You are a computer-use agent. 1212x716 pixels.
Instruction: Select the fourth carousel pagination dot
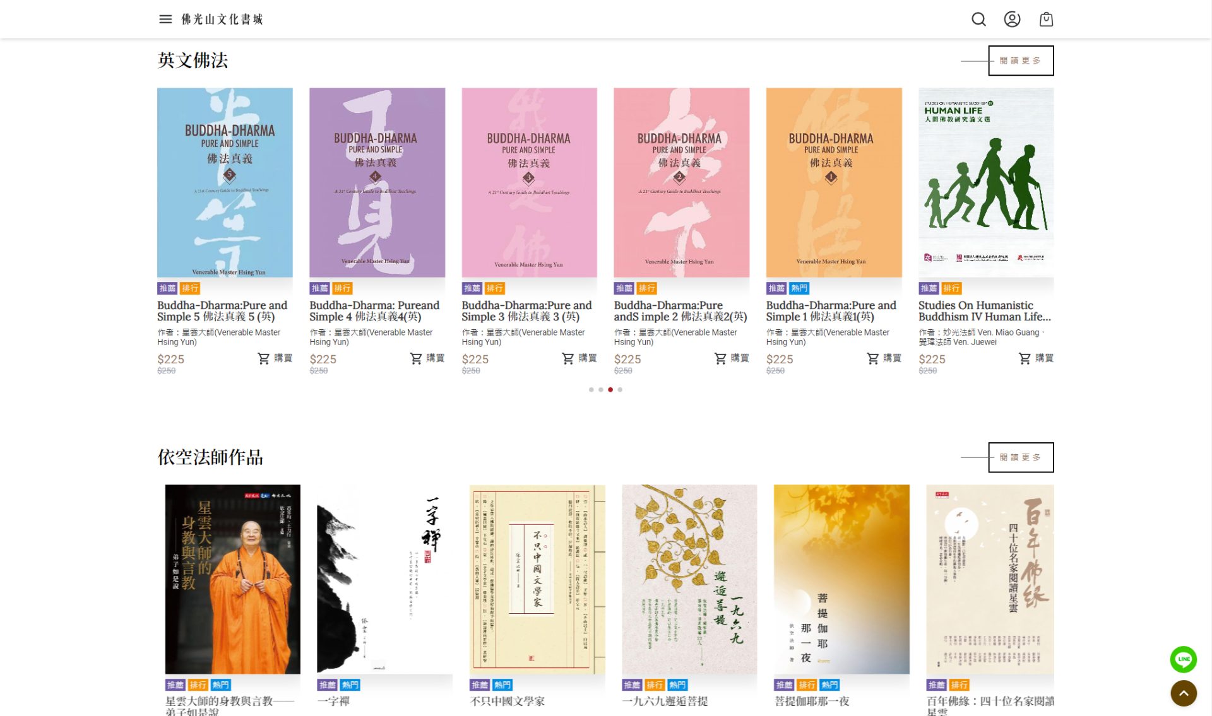click(x=620, y=390)
